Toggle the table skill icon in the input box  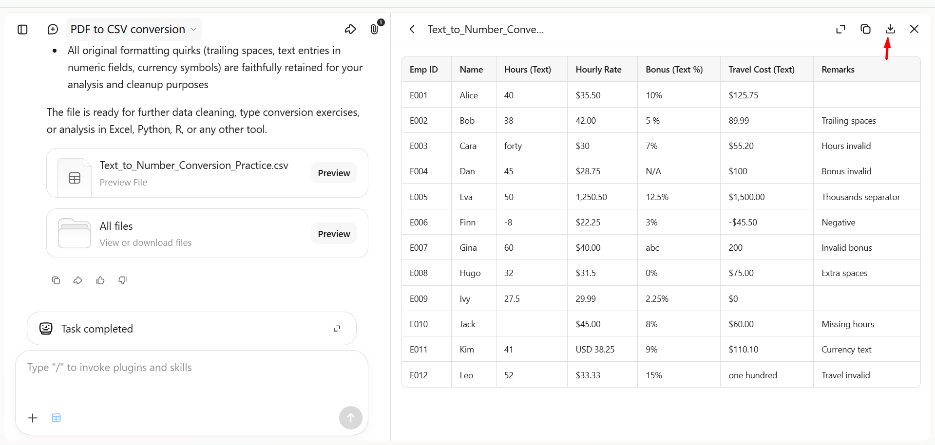point(57,418)
